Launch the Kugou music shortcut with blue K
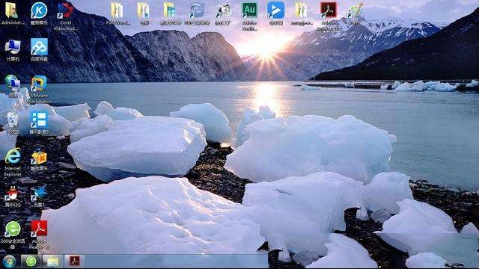This screenshot has height=269, width=479. [39, 13]
